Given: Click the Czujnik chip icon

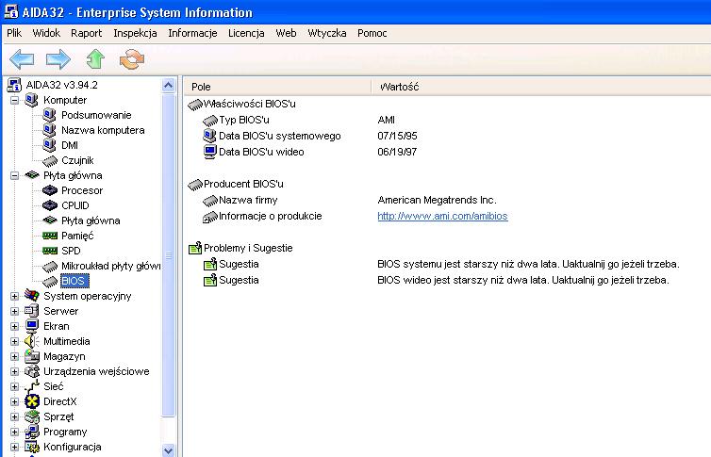Looking at the screenshot, I should tap(49, 160).
